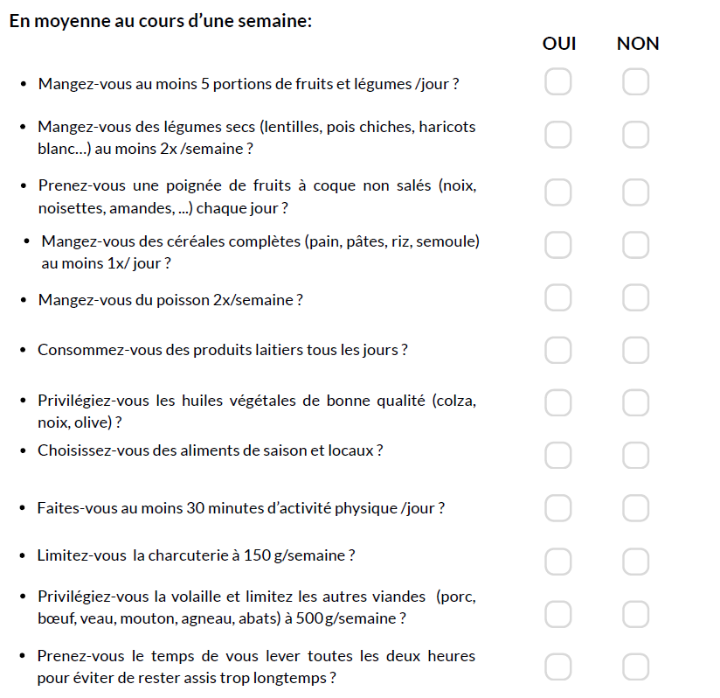The height and width of the screenshot is (698, 720).
Task: Tick NON for légumes secs question
Action: [635, 136]
